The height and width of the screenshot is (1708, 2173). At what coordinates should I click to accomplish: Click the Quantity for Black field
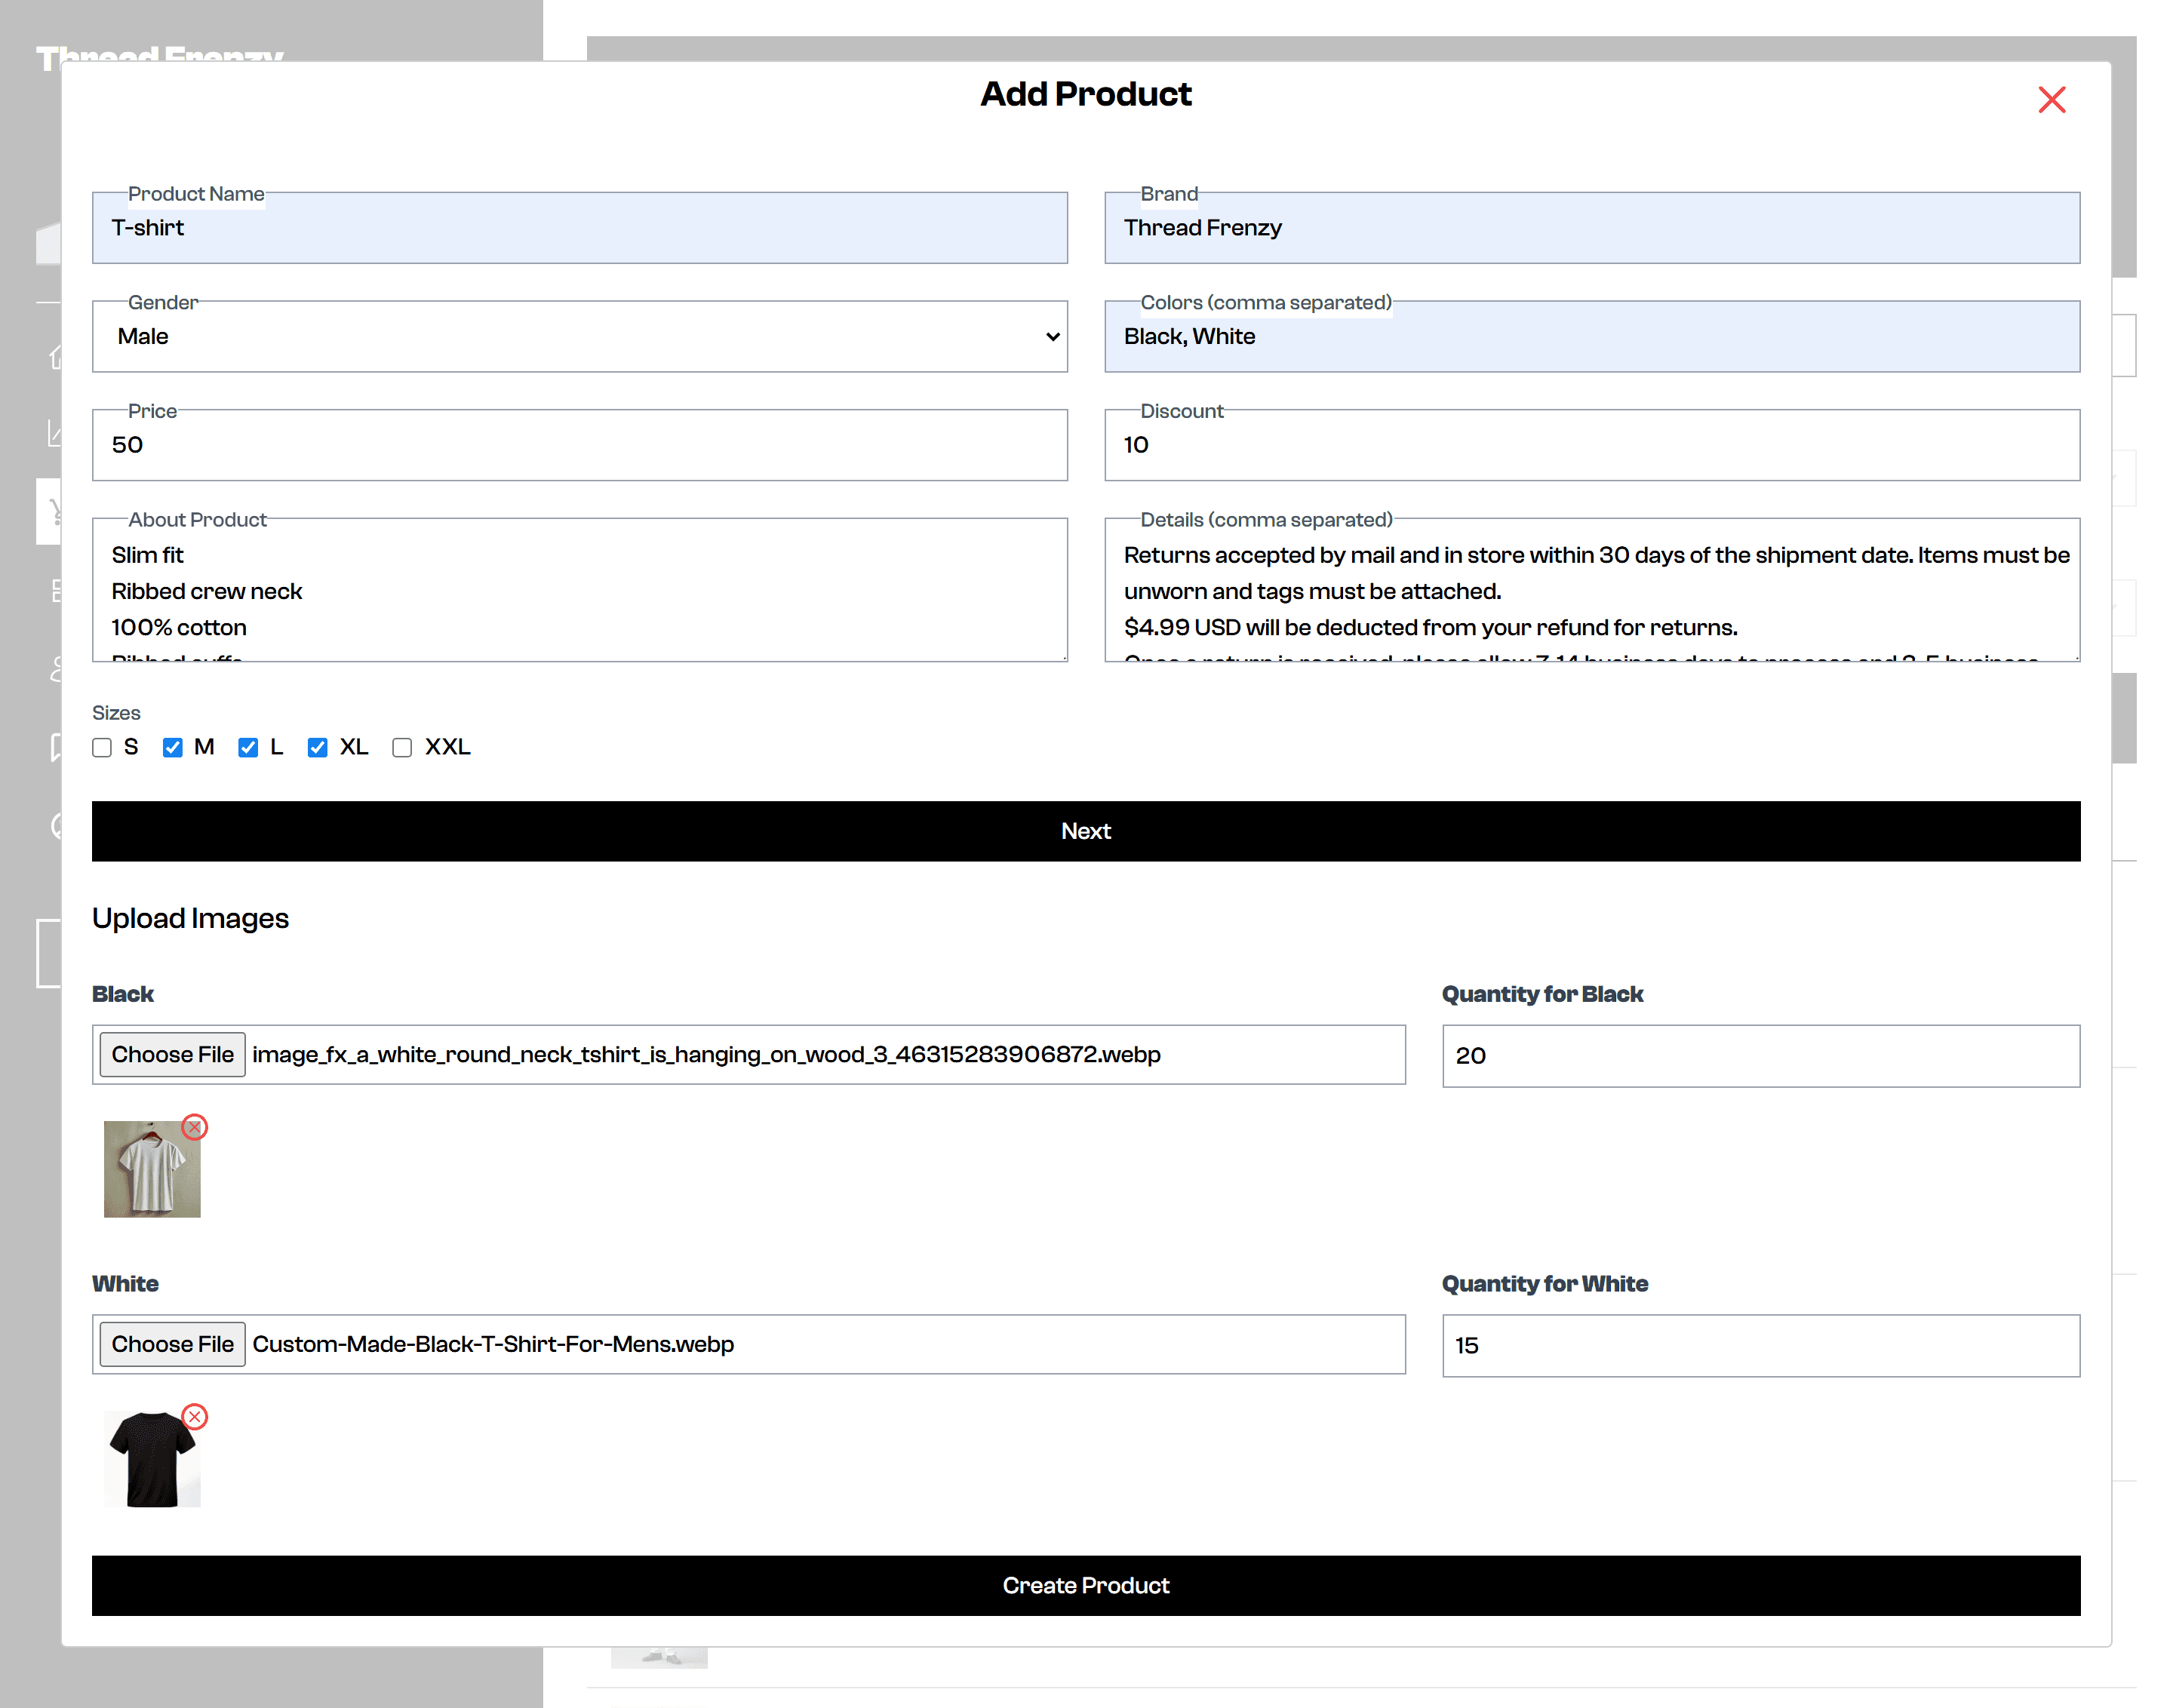[x=1760, y=1056]
